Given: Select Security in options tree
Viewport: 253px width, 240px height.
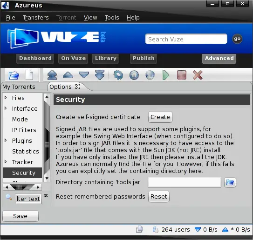Looking at the screenshot, I should [22, 173].
